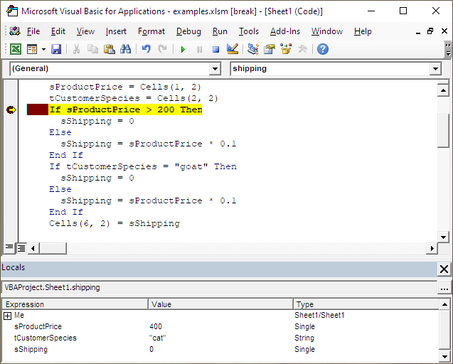Click the Cut scissors icon
Screen dimensions: 453x364
tap(76, 49)
